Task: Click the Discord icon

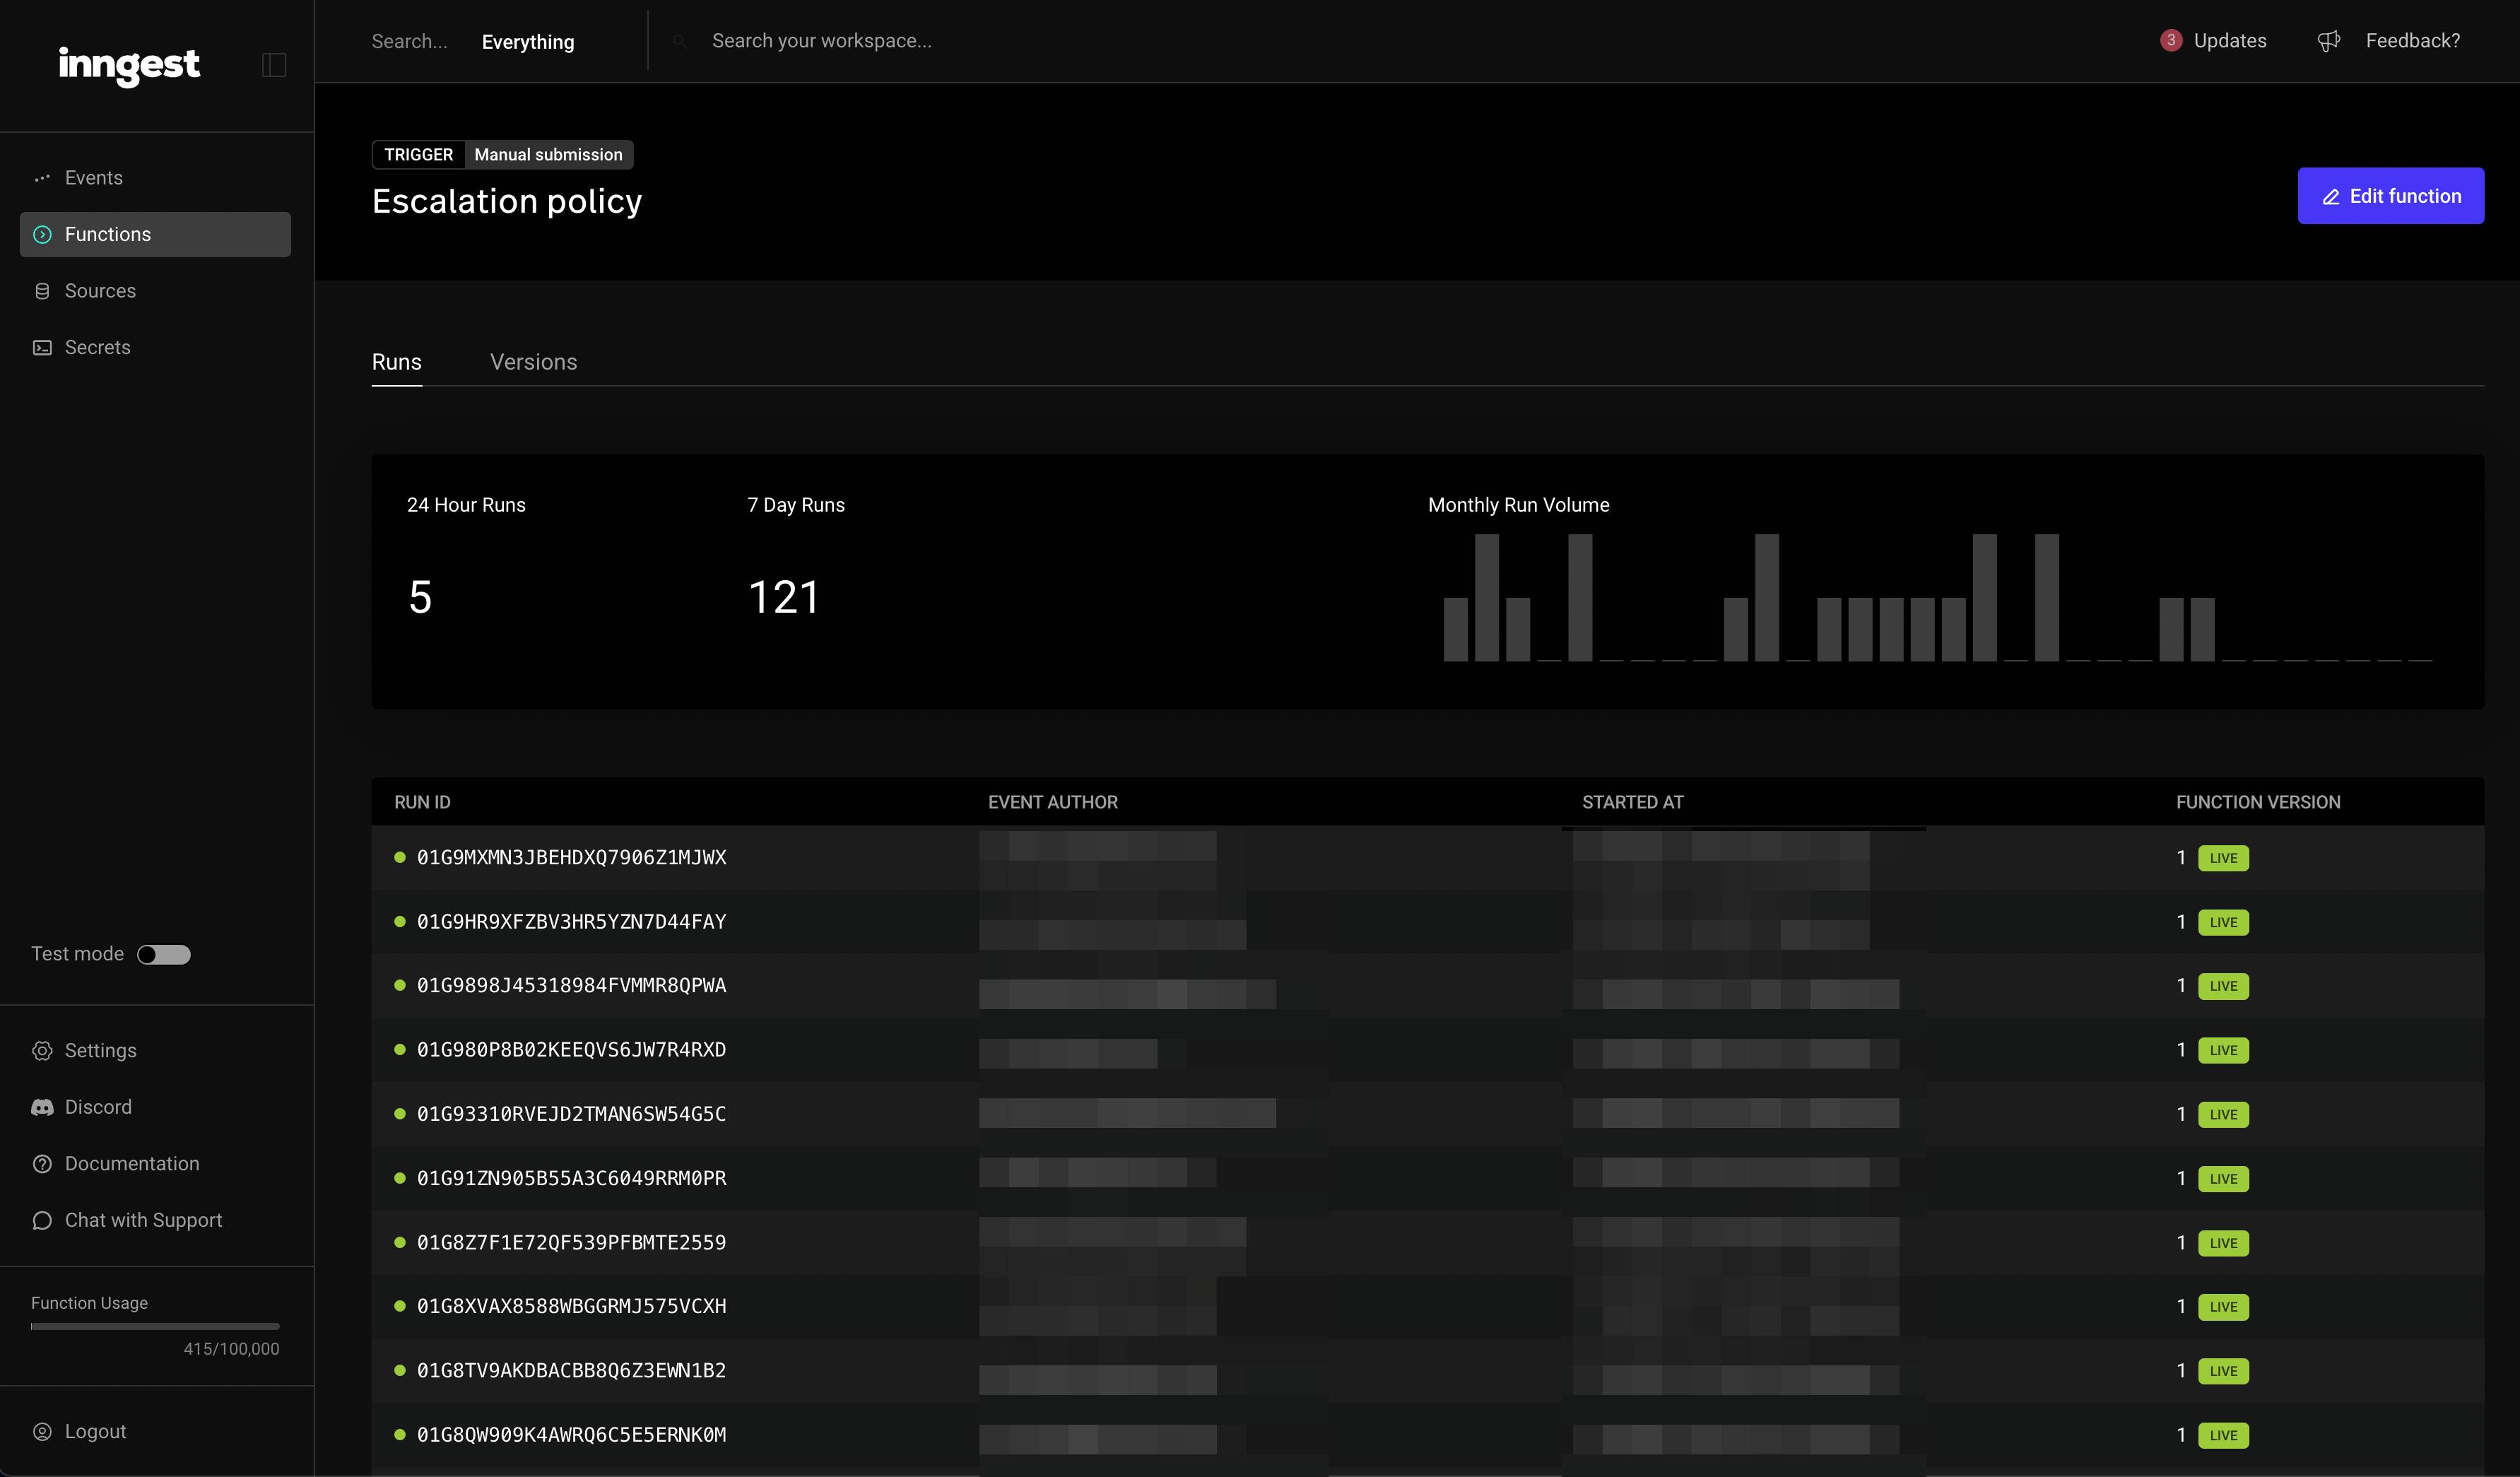Action: (42, 1107)
